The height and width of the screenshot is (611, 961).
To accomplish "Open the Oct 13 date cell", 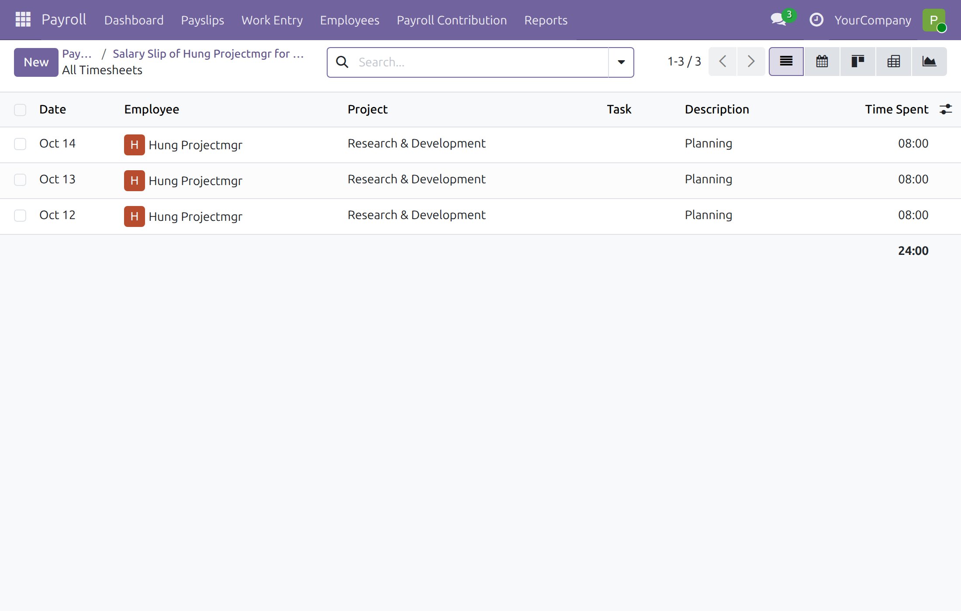I will pos(57,179).
